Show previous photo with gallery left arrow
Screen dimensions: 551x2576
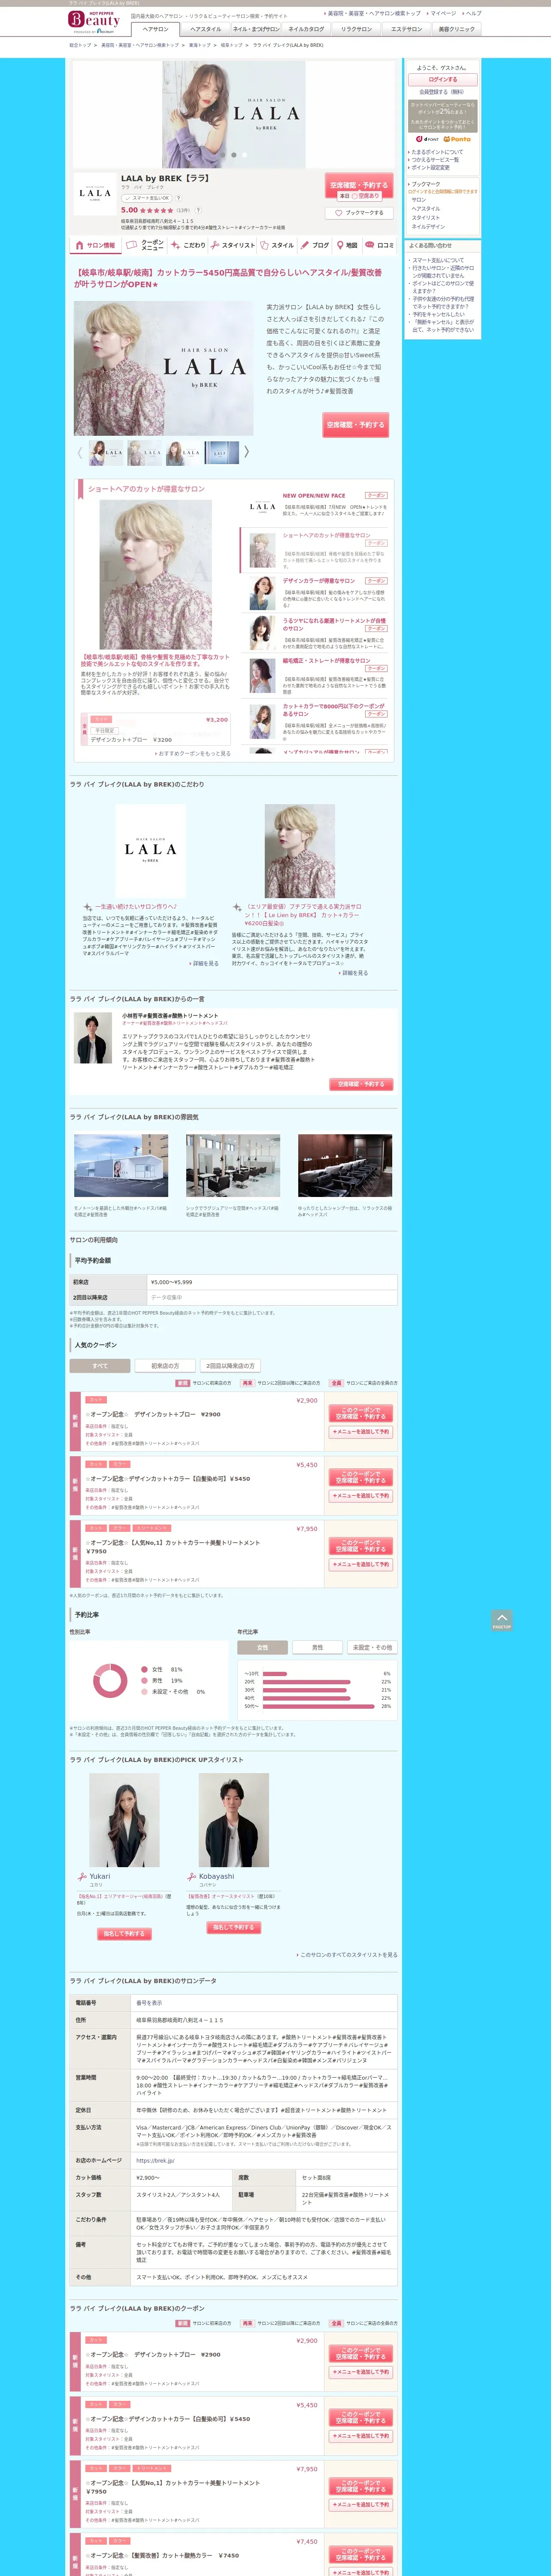coord(80,452)
